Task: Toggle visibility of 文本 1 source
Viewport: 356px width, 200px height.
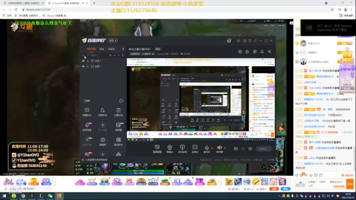Action: click(x=83, y=61)
